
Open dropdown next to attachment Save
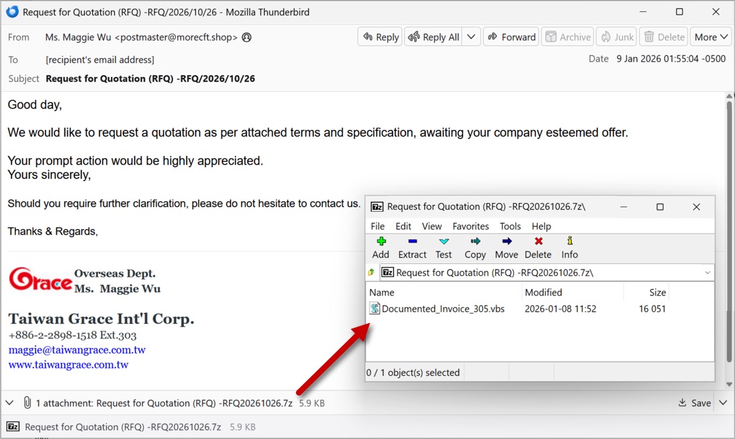[x=723, y=403]
